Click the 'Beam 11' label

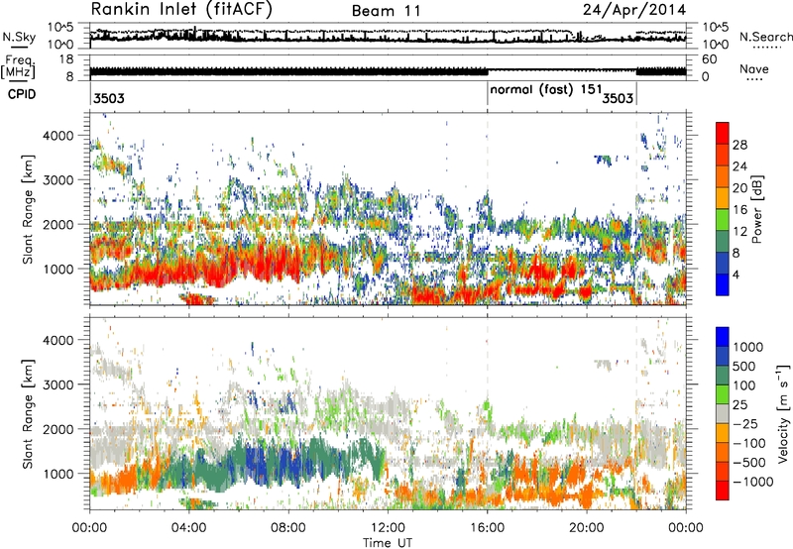387,11
